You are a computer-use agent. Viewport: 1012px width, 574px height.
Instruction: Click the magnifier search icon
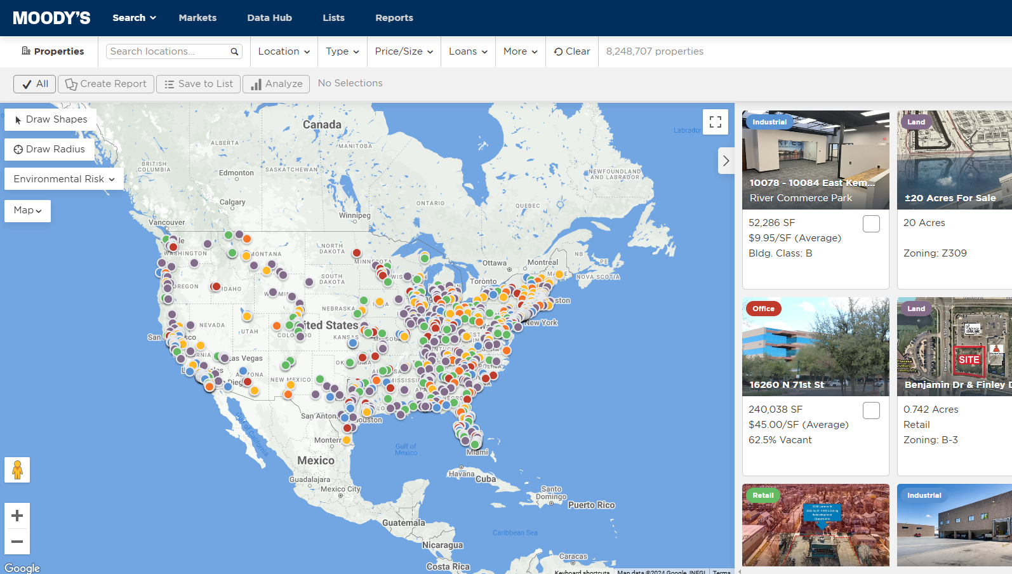234,51
